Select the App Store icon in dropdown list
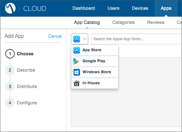 click(77, 50)
